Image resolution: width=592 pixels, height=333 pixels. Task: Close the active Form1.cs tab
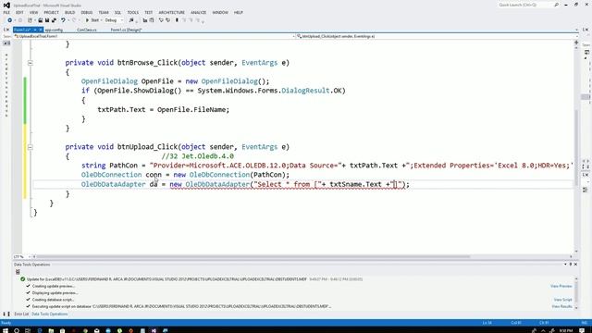[41, 30]
